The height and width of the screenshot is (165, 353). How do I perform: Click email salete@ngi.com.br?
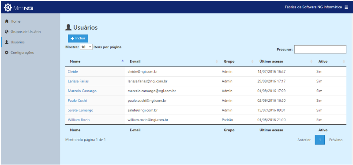(142, 110)
